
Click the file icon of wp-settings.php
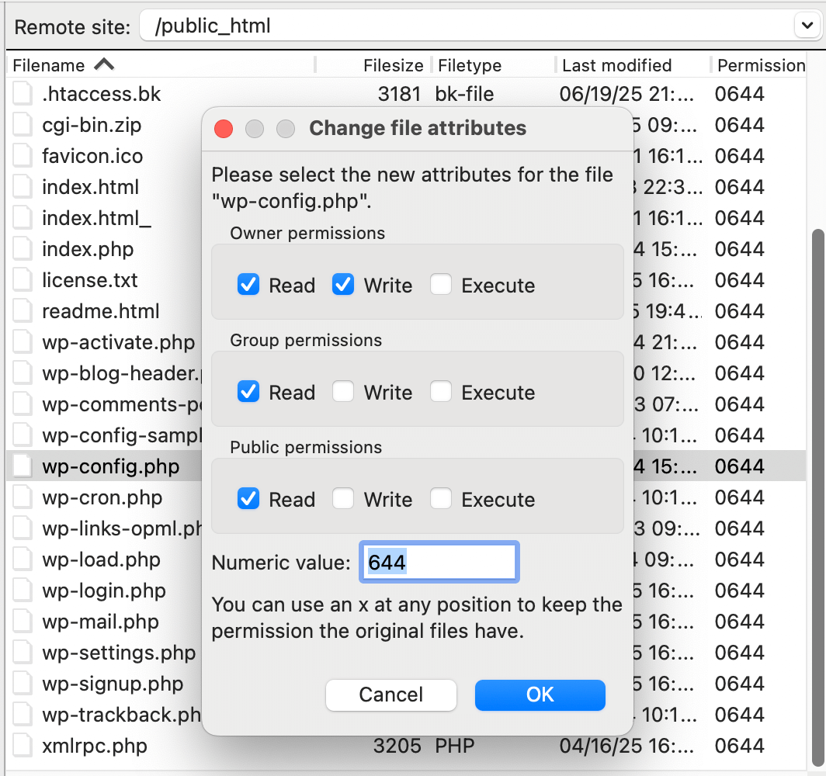tap(23, 653)
